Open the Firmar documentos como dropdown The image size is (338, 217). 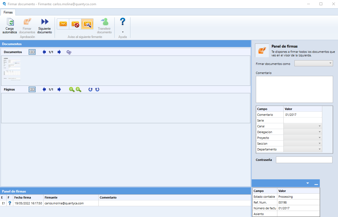[x=314, y=64]
